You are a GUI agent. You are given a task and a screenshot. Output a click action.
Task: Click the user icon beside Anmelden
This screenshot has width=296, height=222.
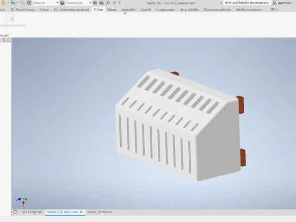tap(274, 3)
